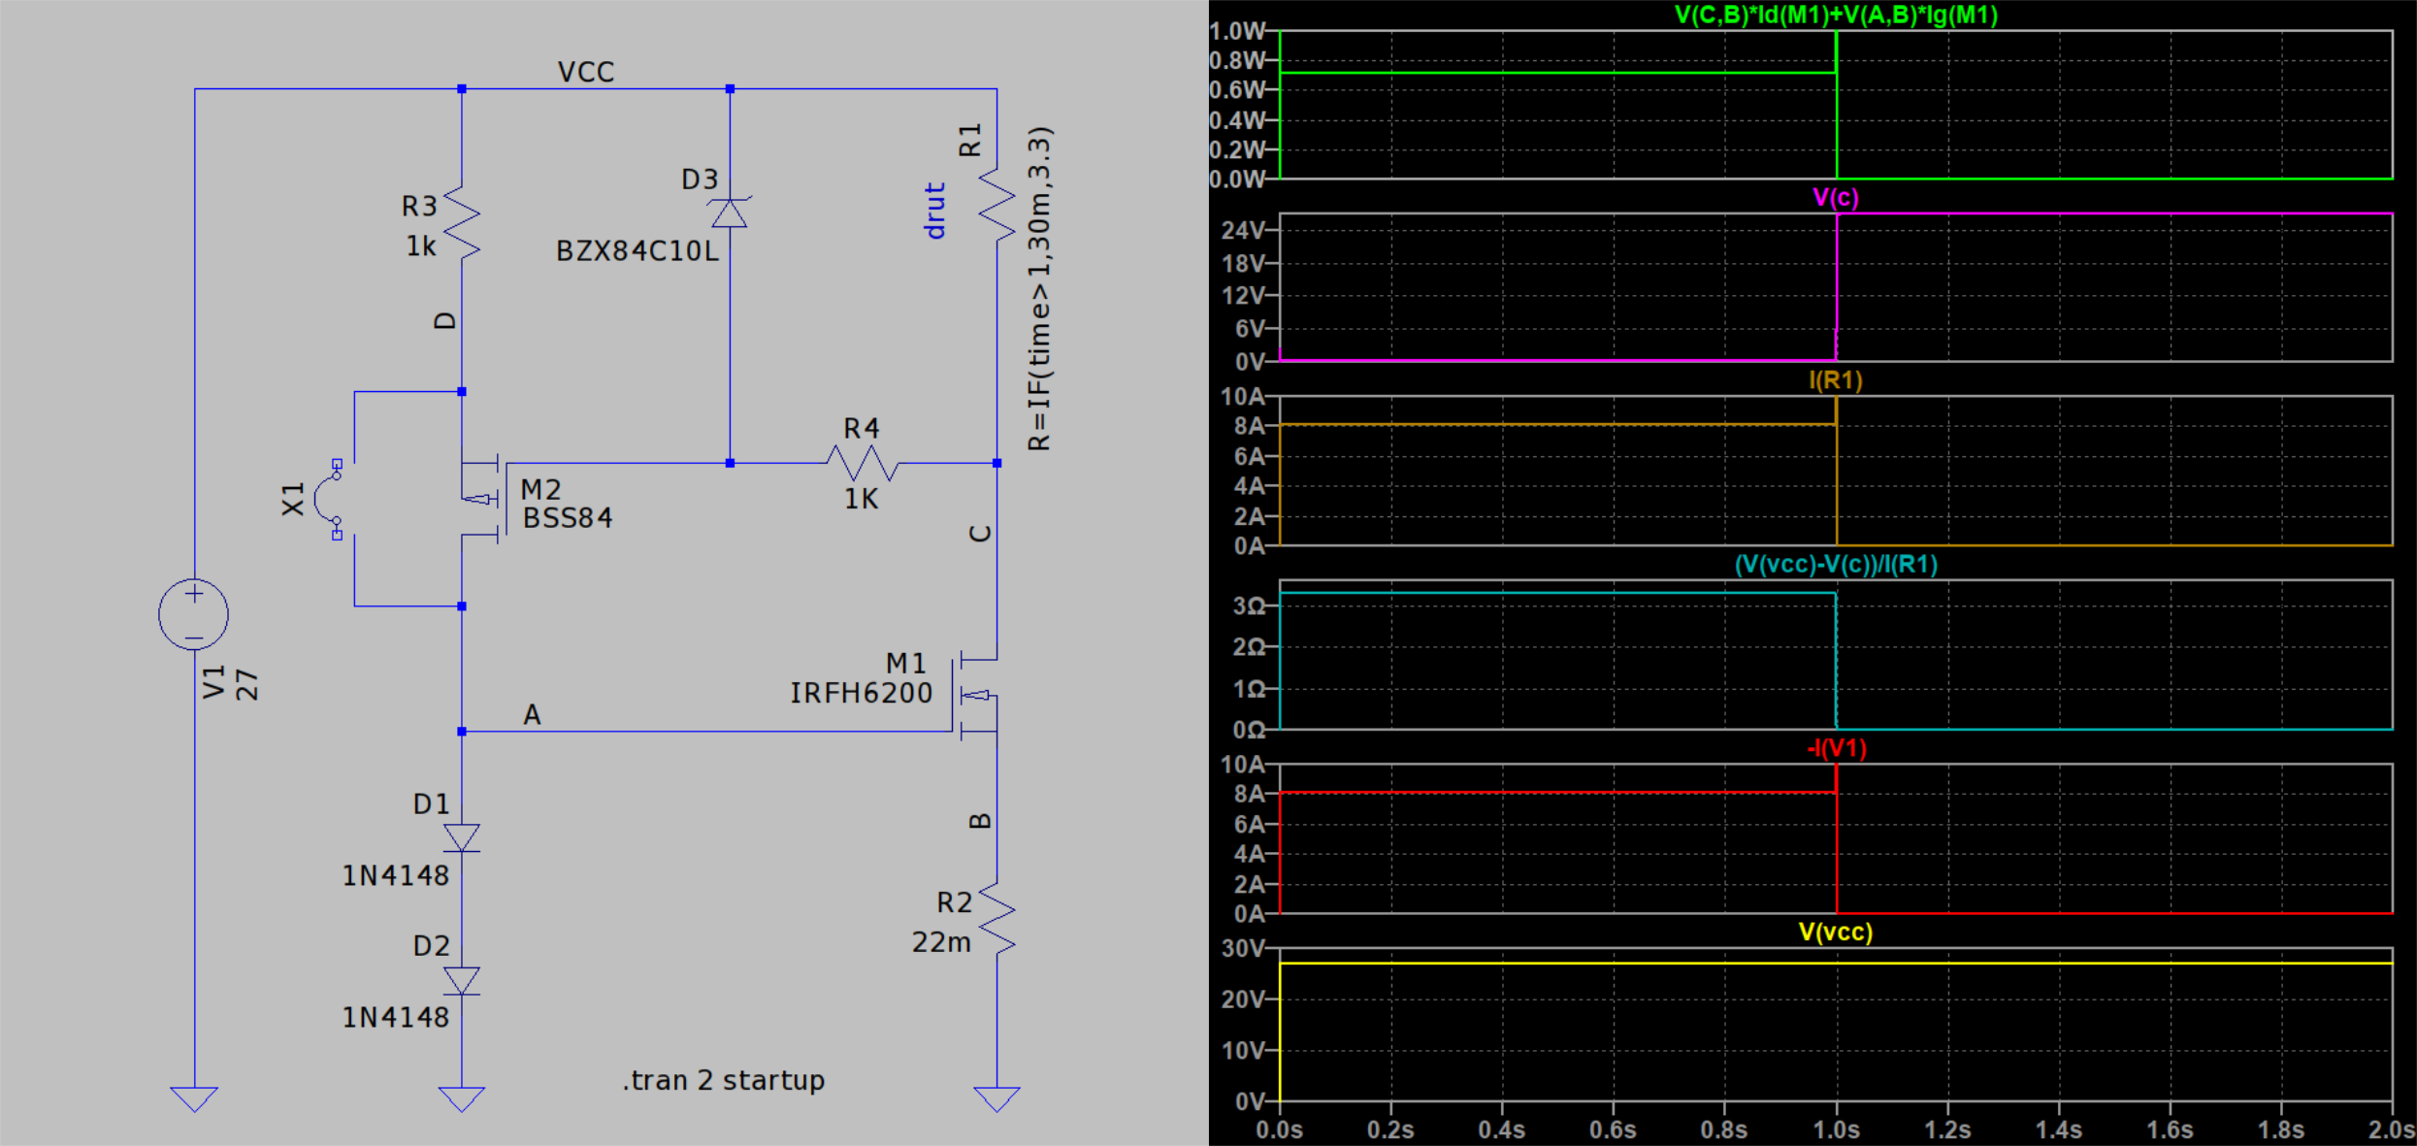
Task: Click the 0.0s time axis label
Action: [1280, 1130]
